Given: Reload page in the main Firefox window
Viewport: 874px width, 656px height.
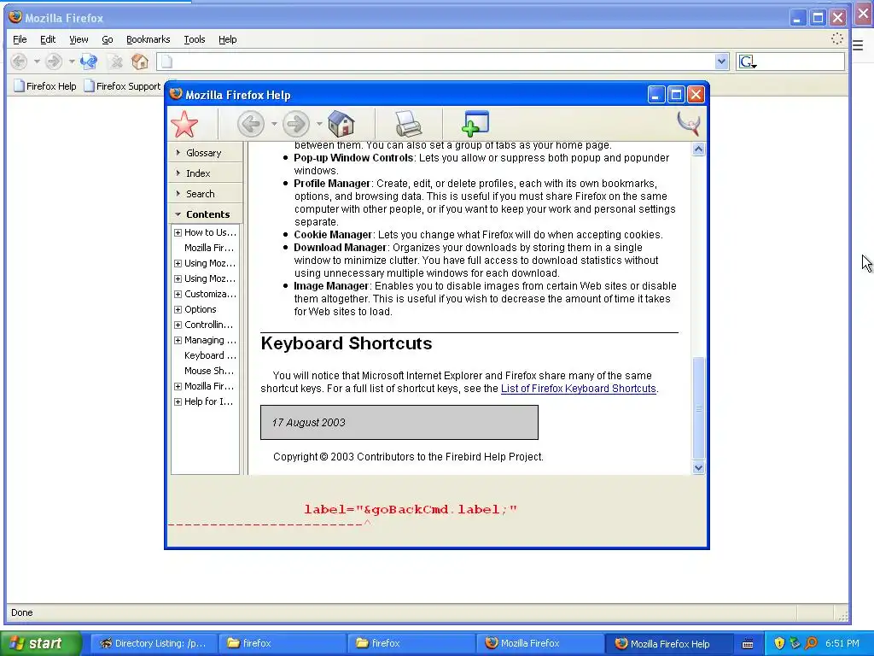Looking at the screenshot, I should 89,61.
